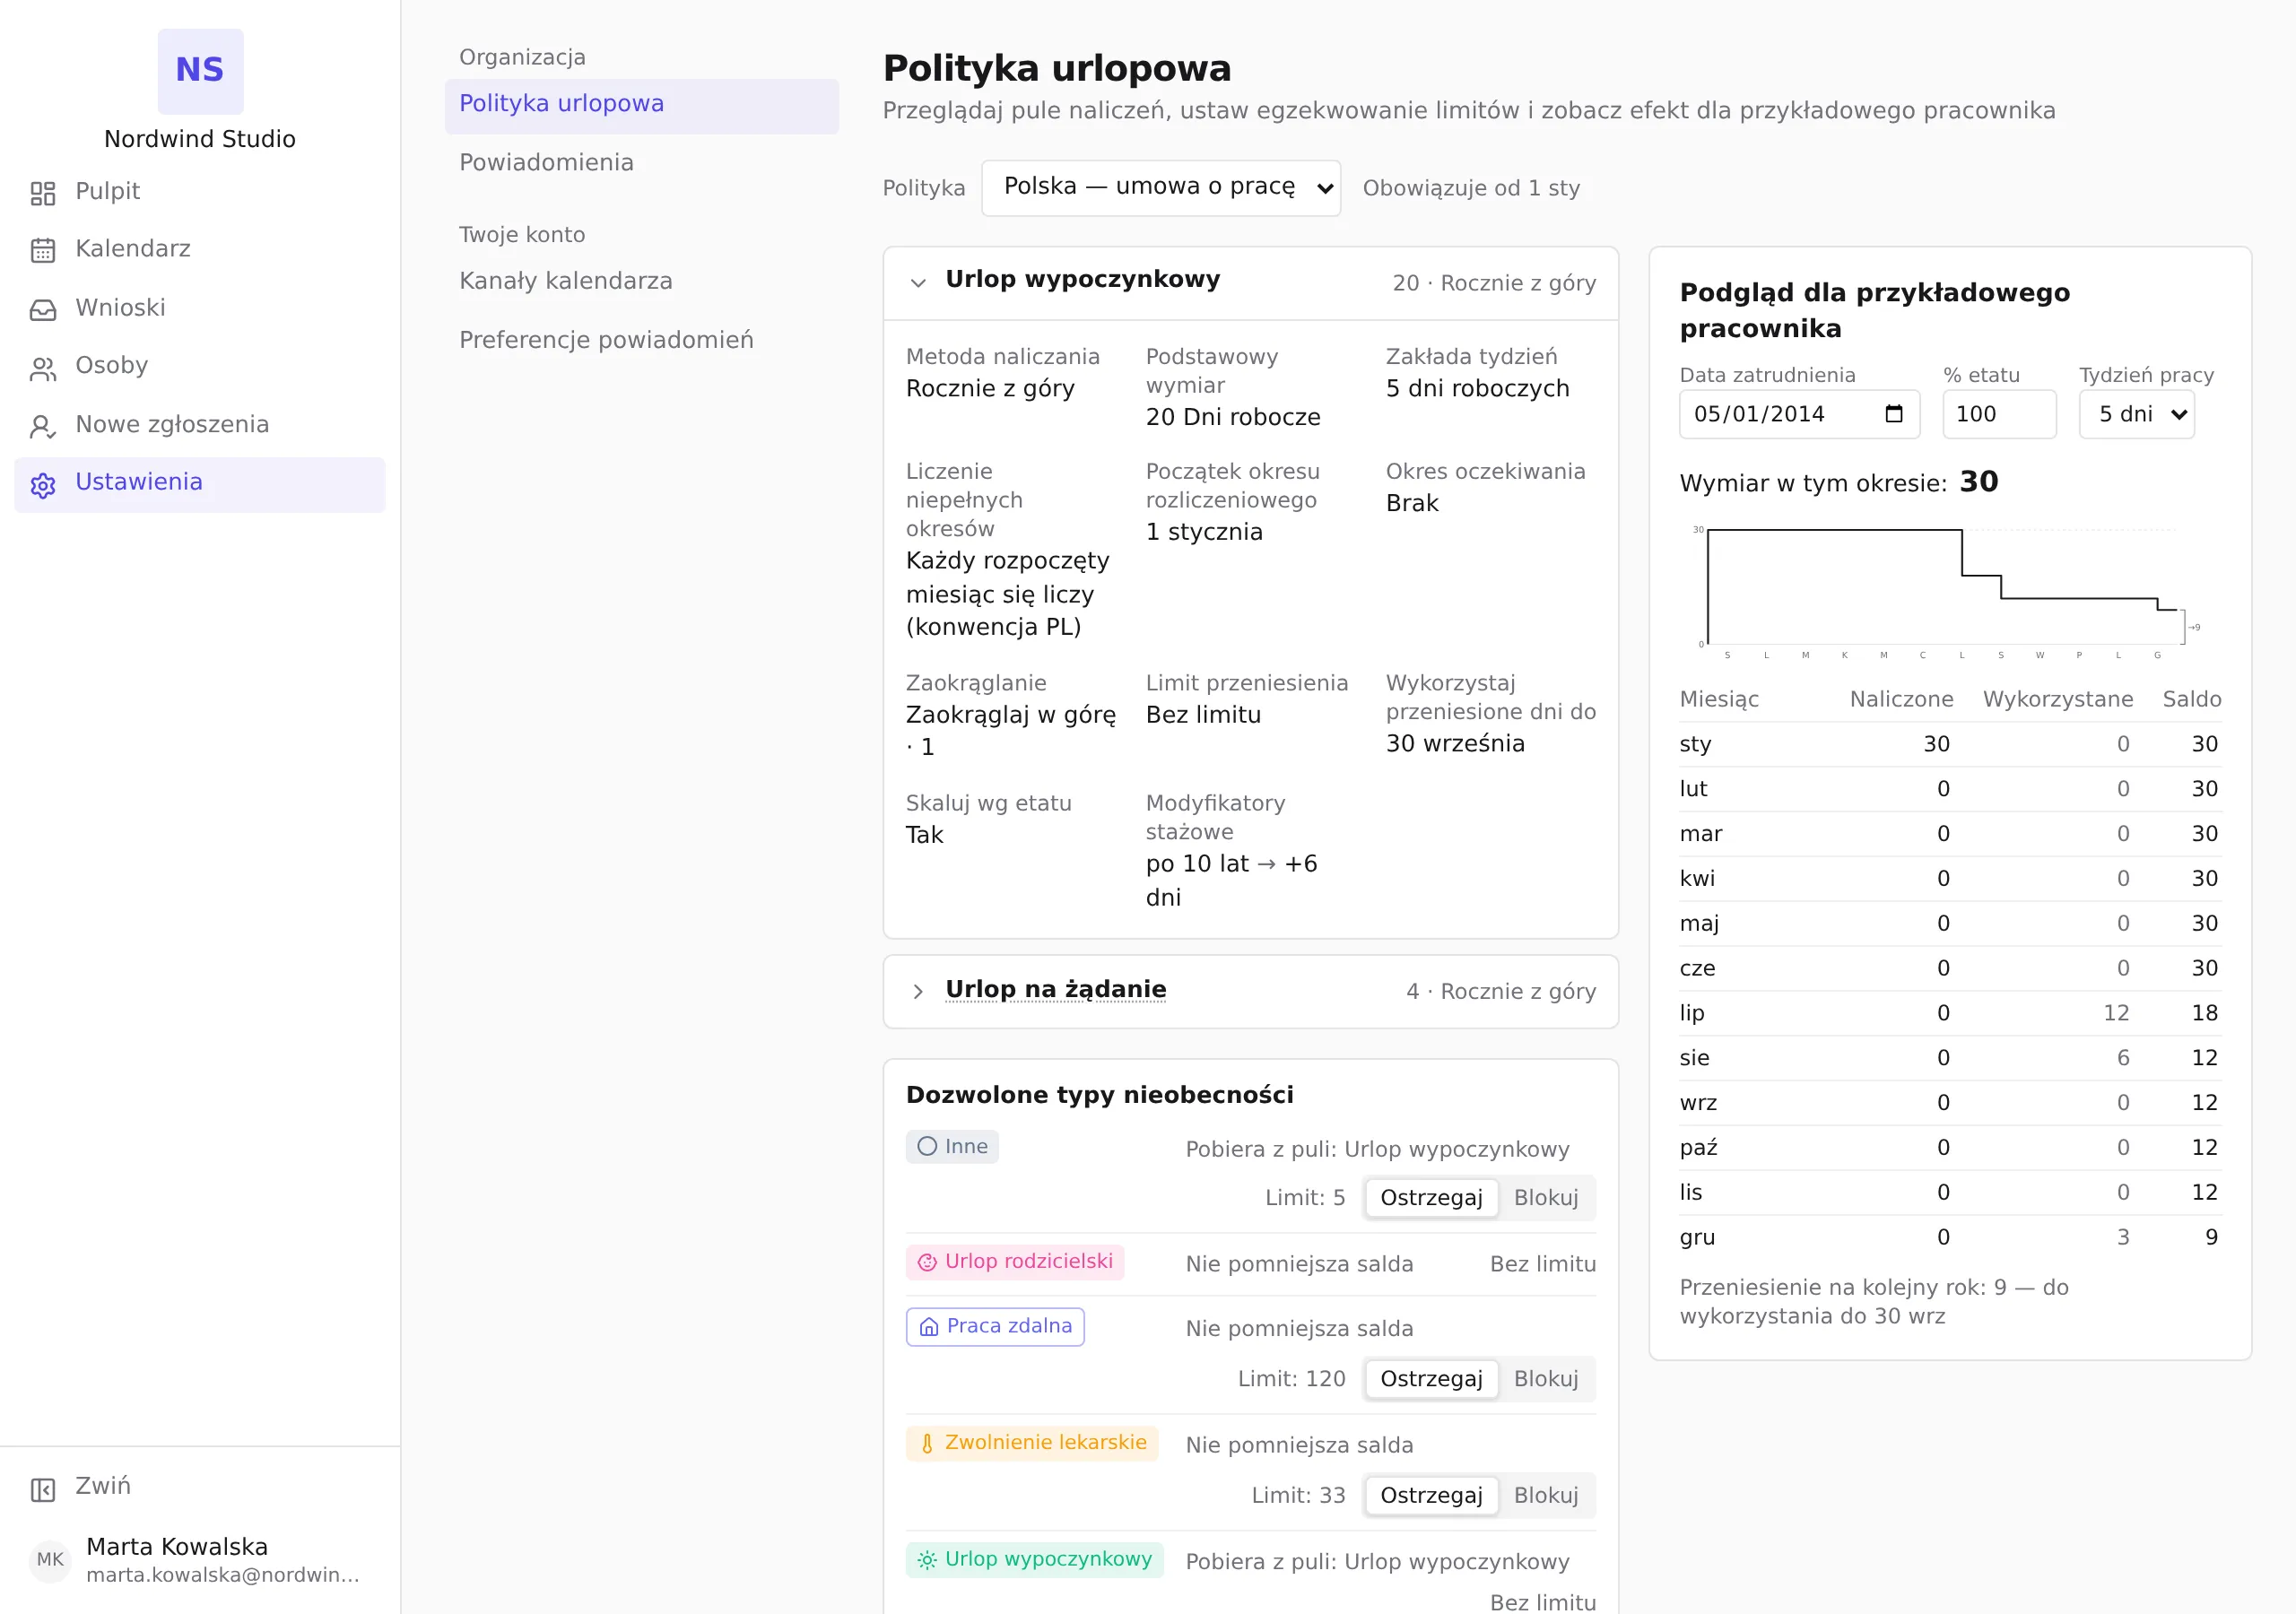
Task: Open the Polityka selection dropdown
Action: click(x=1161, y=188)
